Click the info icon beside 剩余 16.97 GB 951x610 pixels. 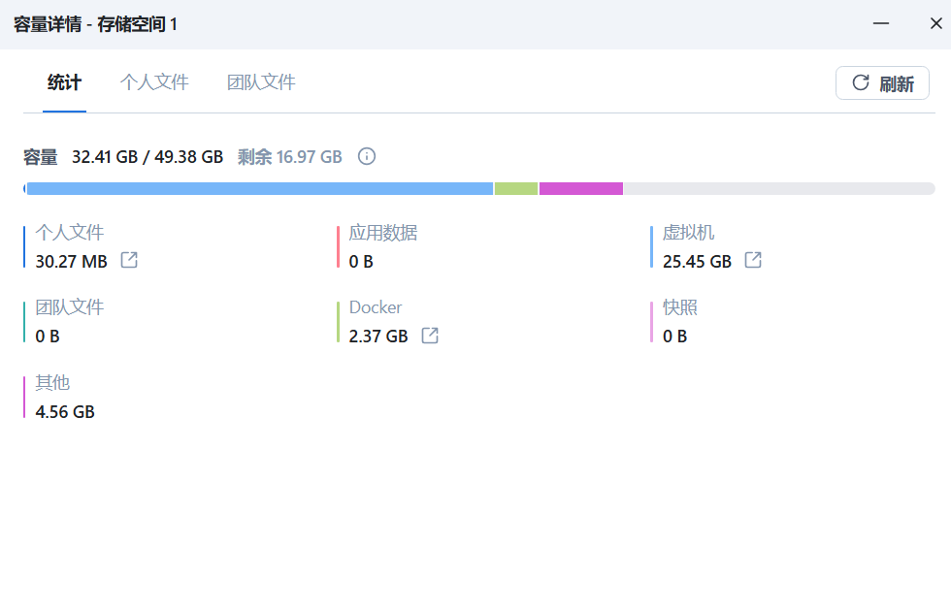367,156
